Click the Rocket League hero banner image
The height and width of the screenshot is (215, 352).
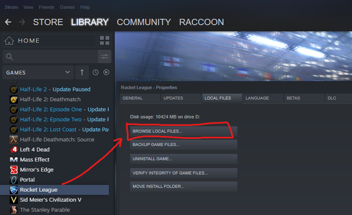[x=233, y=56]
